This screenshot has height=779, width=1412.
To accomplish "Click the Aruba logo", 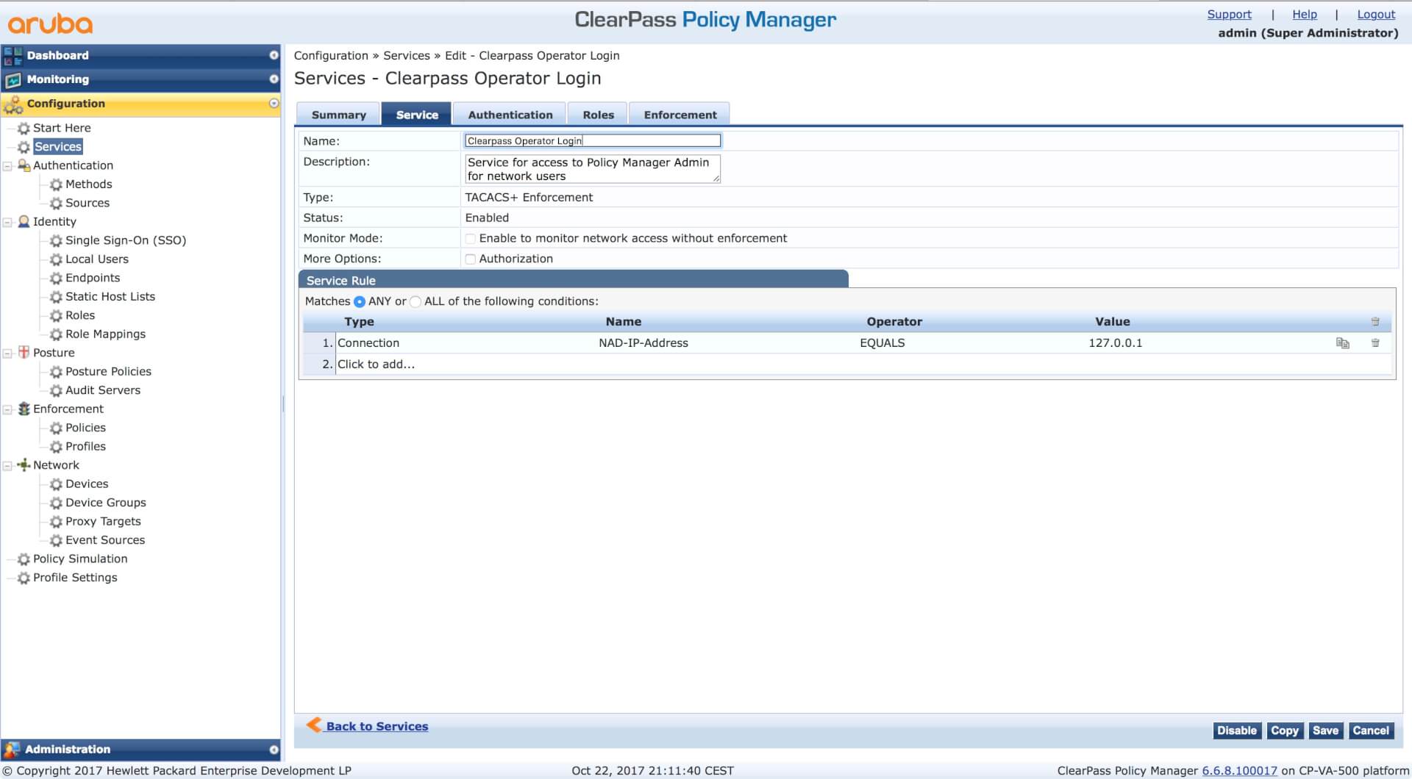I will pos(51,24).
